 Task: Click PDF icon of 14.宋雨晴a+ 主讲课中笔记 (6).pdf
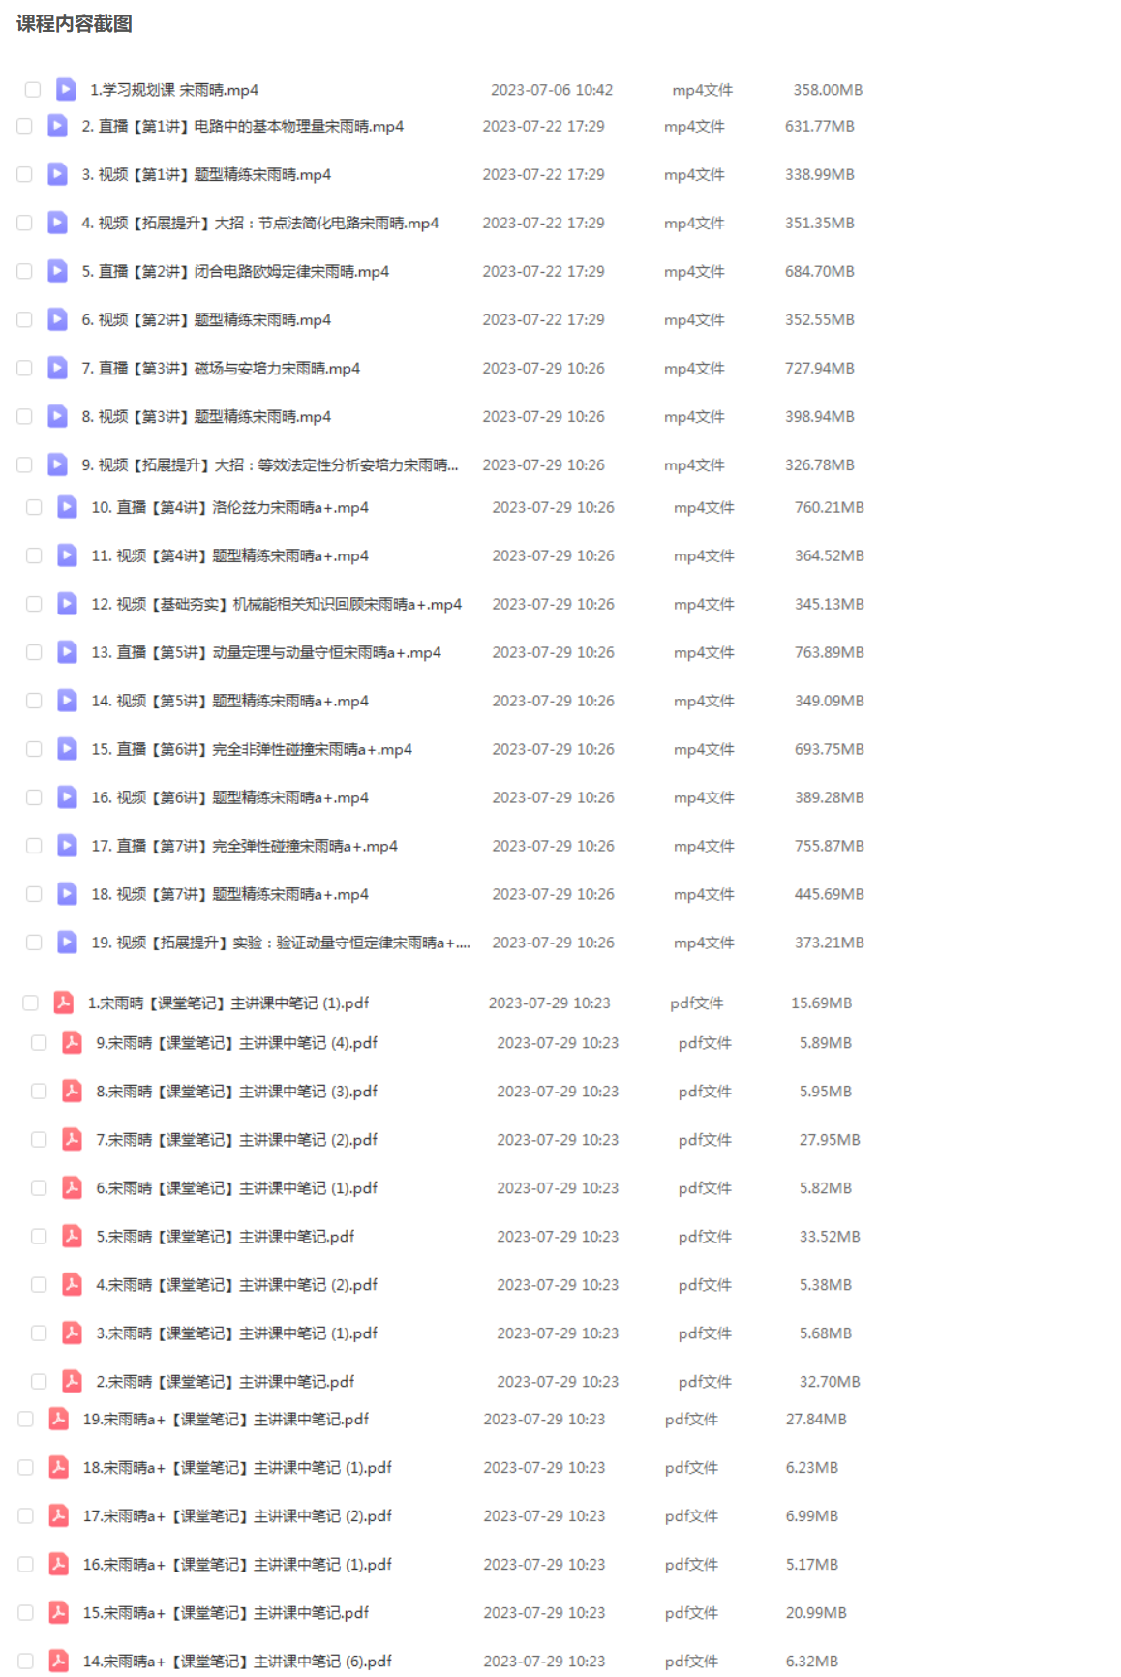tap(59, 1661)
